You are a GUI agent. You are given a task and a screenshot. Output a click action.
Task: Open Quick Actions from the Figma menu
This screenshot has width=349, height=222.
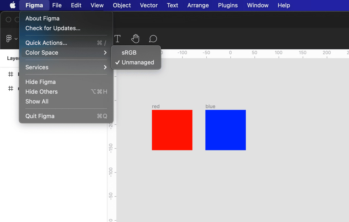pyautogui.click(x=46, y=43)
